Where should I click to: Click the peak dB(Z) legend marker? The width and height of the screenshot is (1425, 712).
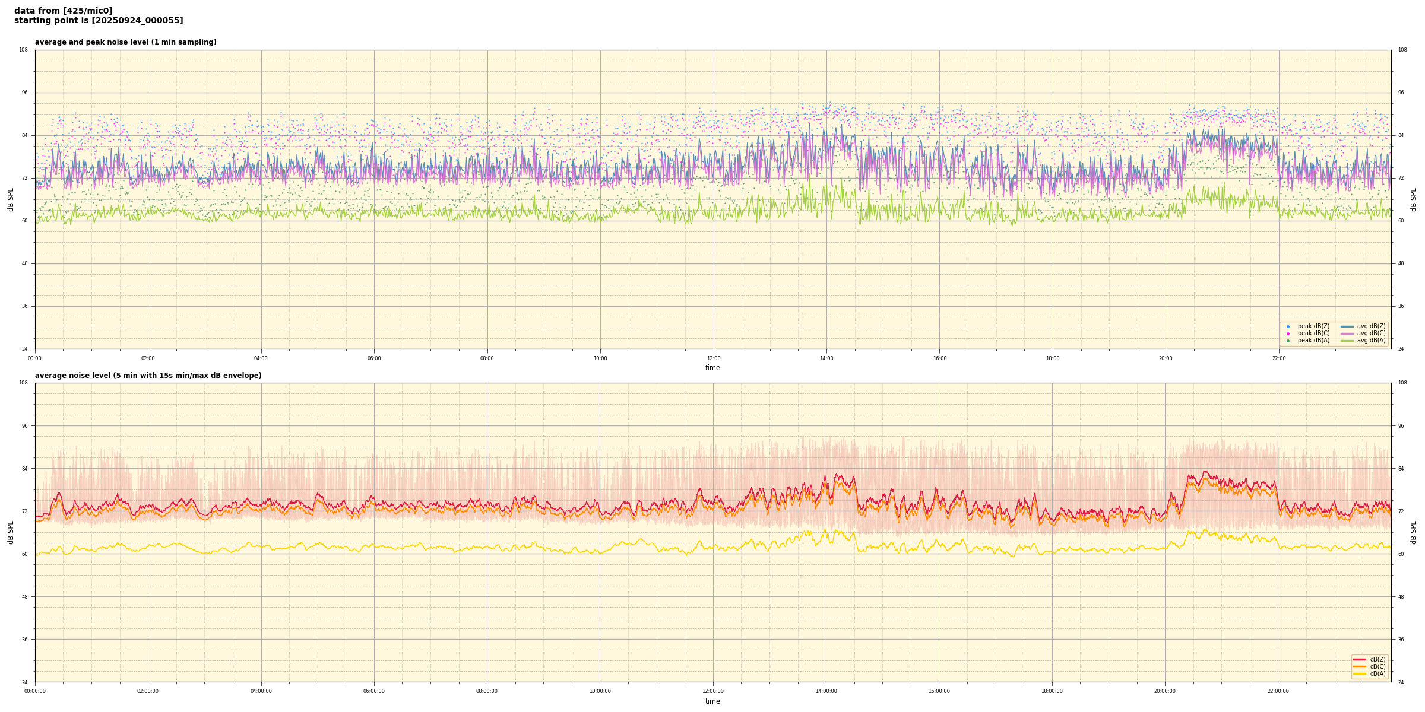tap(1288, 326)
